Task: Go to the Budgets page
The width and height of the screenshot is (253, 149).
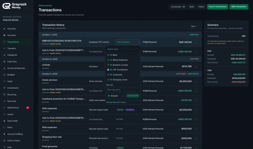Action: pos(16,75)
